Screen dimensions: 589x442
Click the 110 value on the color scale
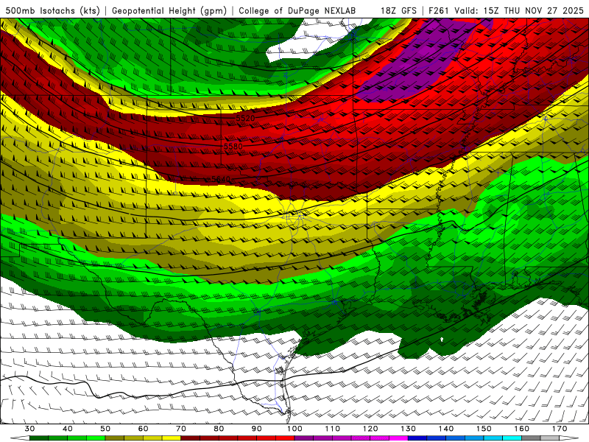tap(333, 429)
